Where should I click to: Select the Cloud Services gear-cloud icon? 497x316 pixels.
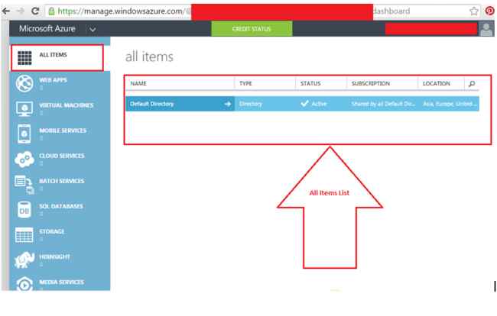(x=24, y=159)
